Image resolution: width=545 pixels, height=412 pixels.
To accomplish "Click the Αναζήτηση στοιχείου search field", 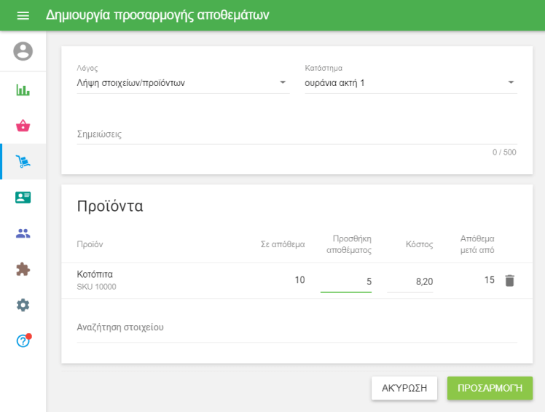I will click(x=297, y=327).
